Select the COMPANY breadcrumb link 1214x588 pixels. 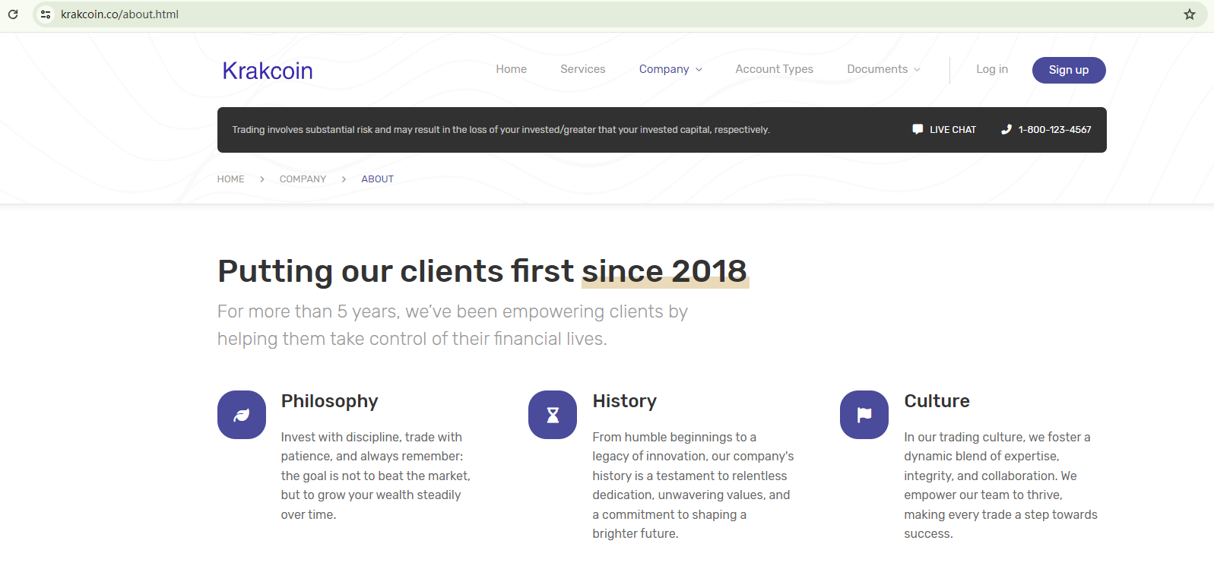303,179
